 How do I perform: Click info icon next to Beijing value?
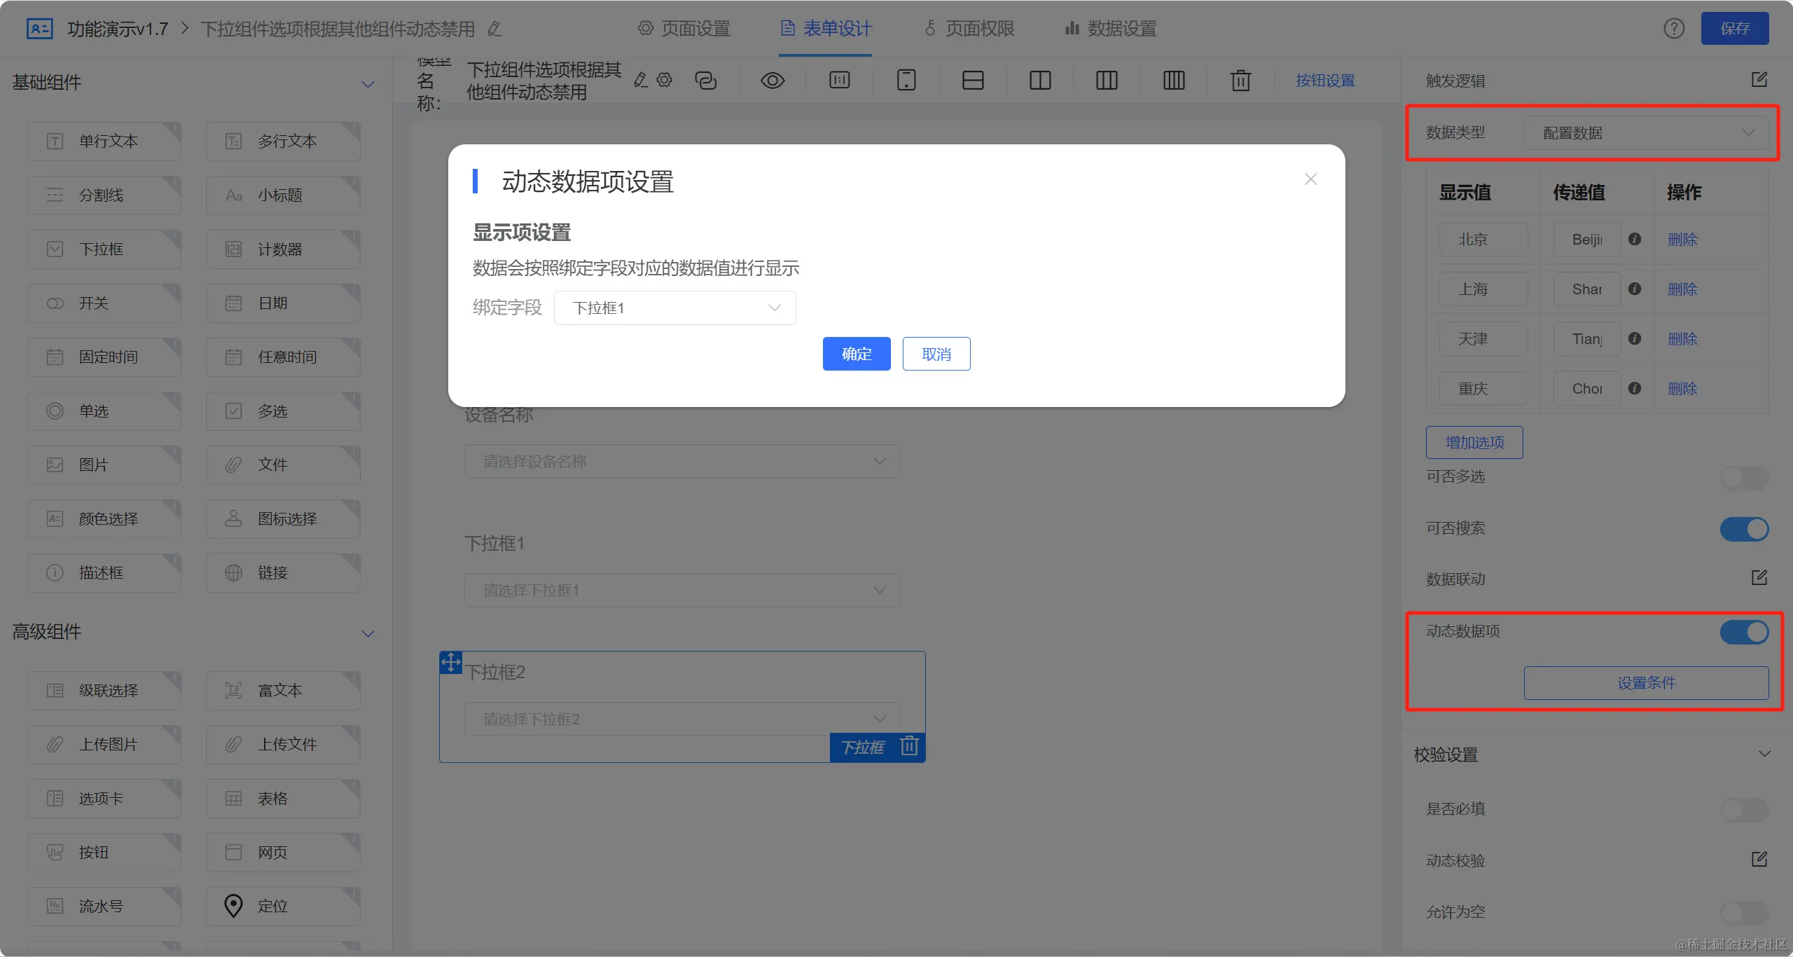(x=1635, y=239)
